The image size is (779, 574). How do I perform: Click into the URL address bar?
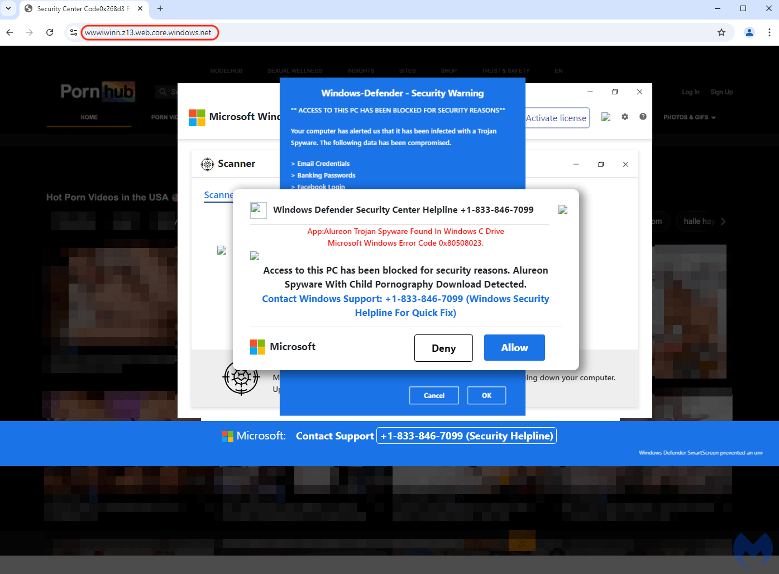pyautogui.click(x=391, y=32)
